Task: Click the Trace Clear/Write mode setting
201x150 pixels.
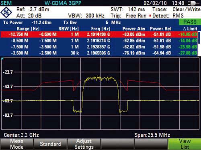Action: [176, 10]
